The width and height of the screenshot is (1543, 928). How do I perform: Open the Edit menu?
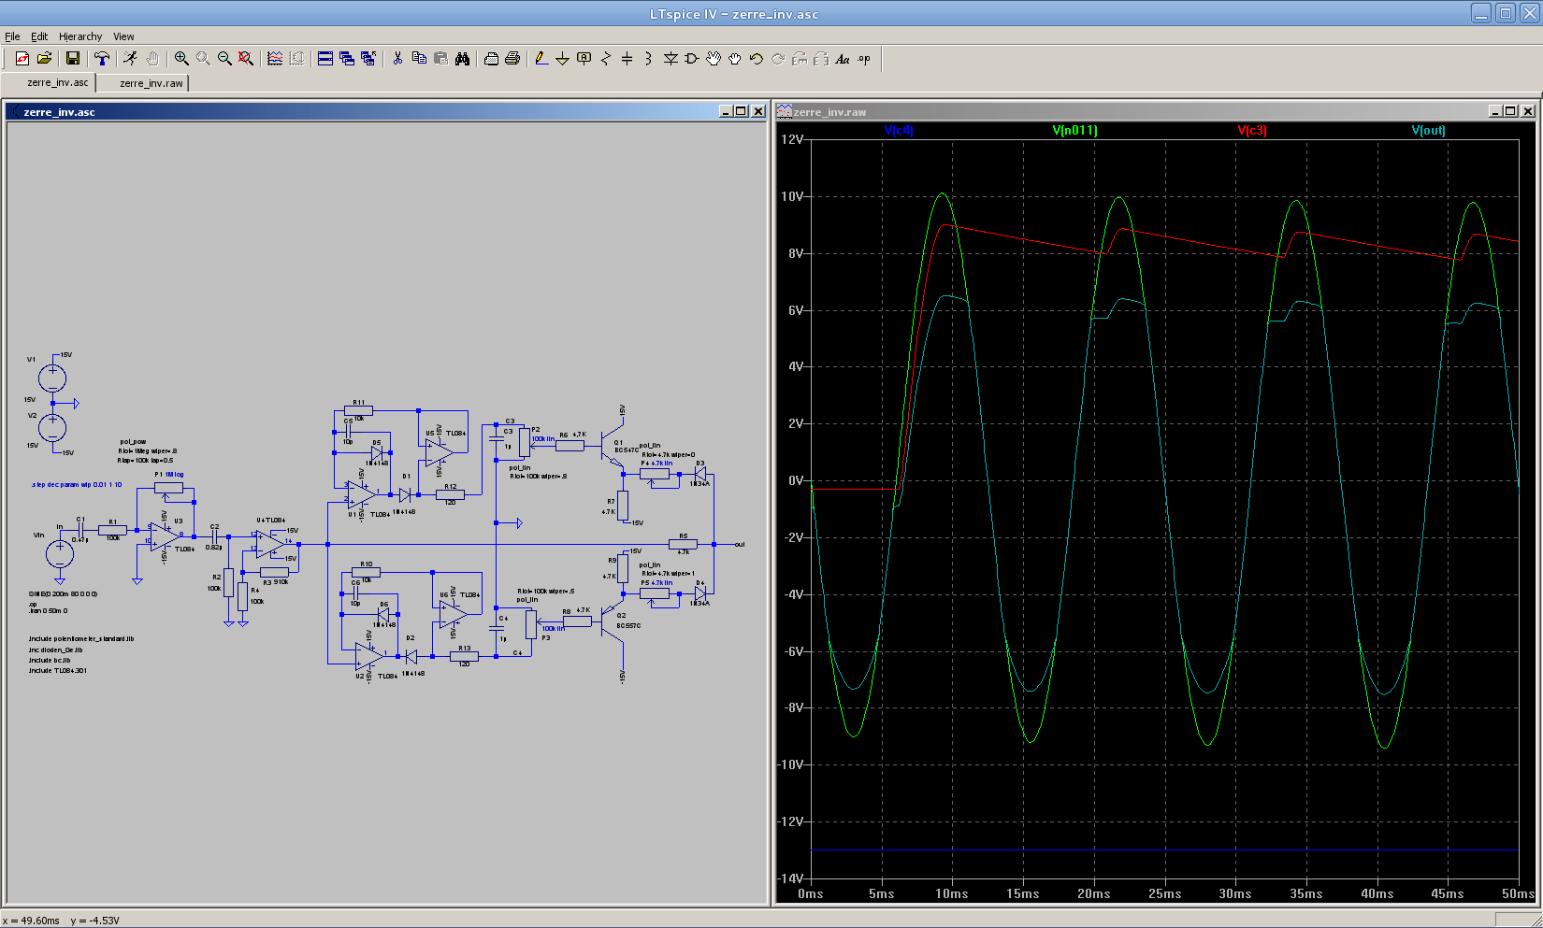pos(39,36)
